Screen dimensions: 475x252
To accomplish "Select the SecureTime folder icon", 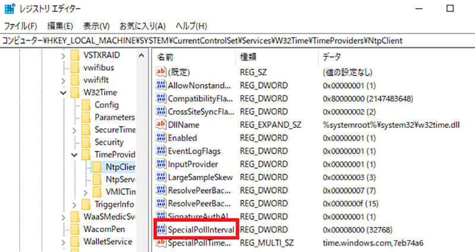I will coord(86,130).
